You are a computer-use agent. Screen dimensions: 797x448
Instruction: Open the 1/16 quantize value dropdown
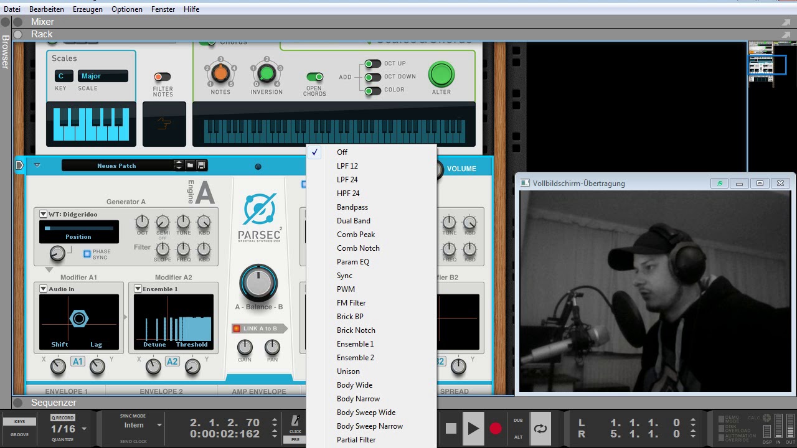tap(68, 429)
